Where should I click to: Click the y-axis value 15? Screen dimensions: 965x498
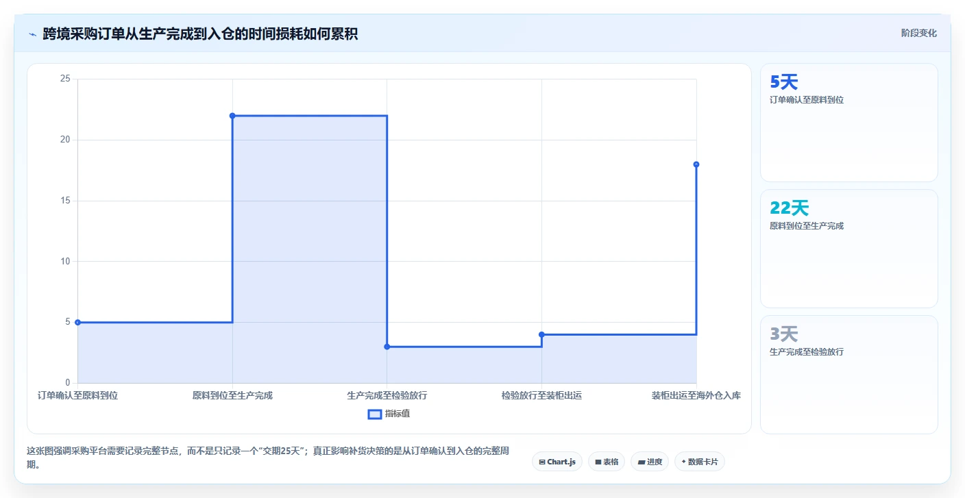coord(65,201)
